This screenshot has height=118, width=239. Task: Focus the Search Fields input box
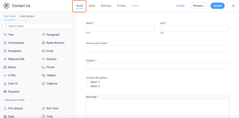38,26
